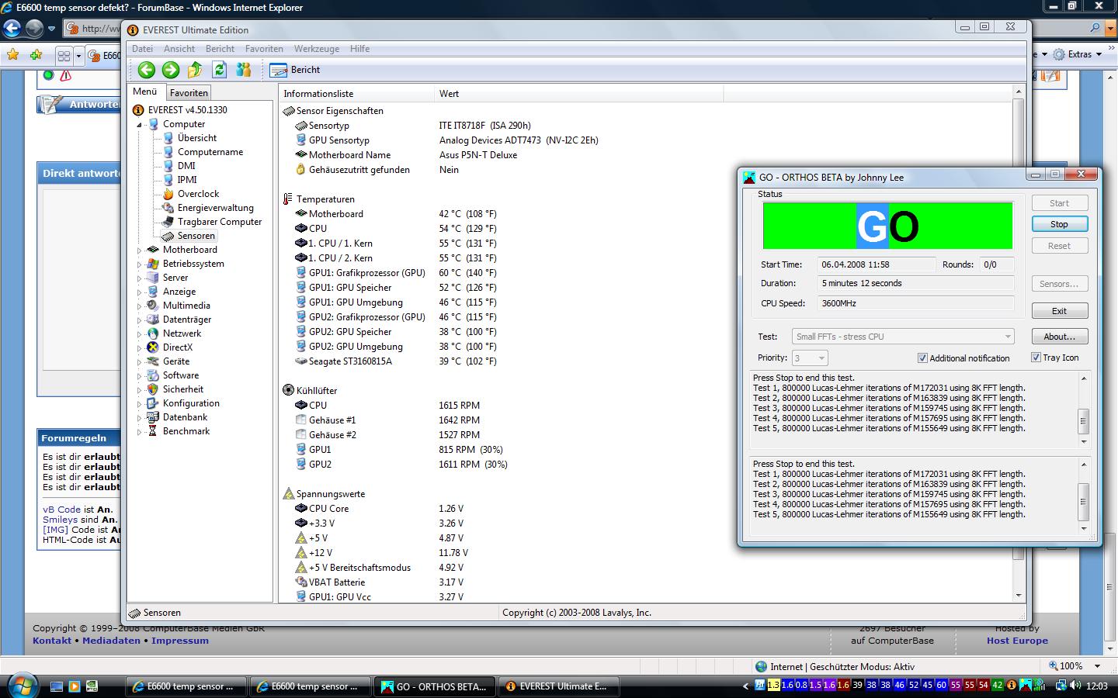This screenshot has width=1118, height=698.
Task: Click the Sicherheit shield icon in the tree
Action: (x=153, y=389)
